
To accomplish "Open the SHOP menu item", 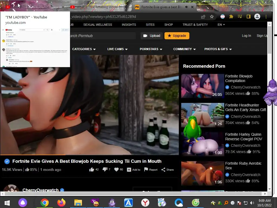I will pyautogui.click(x=169, y=25).
